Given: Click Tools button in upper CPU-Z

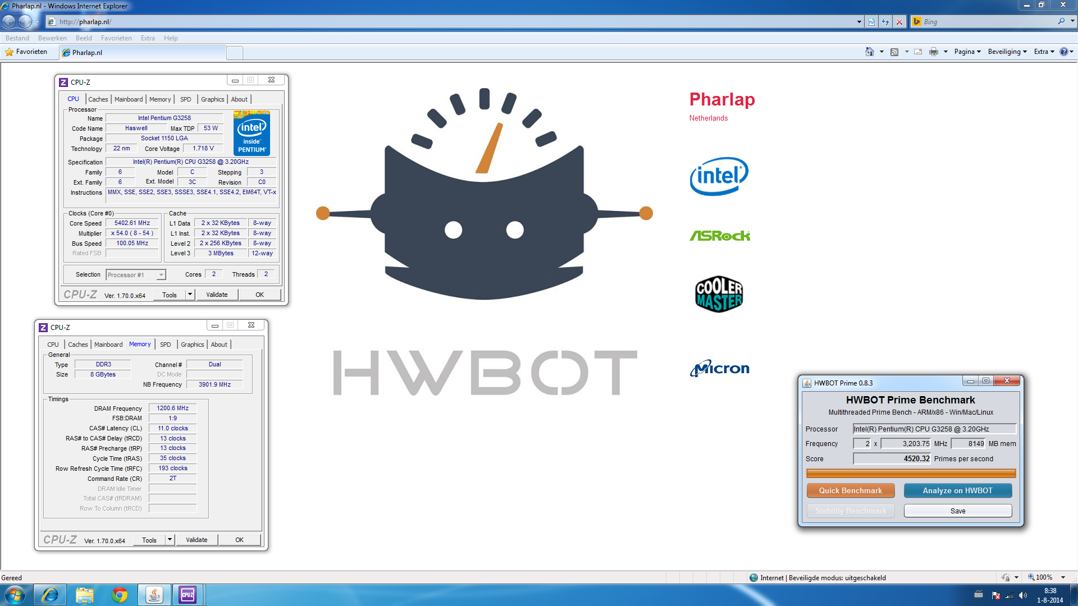Looking at the screenshot, I should click(170, 295).
